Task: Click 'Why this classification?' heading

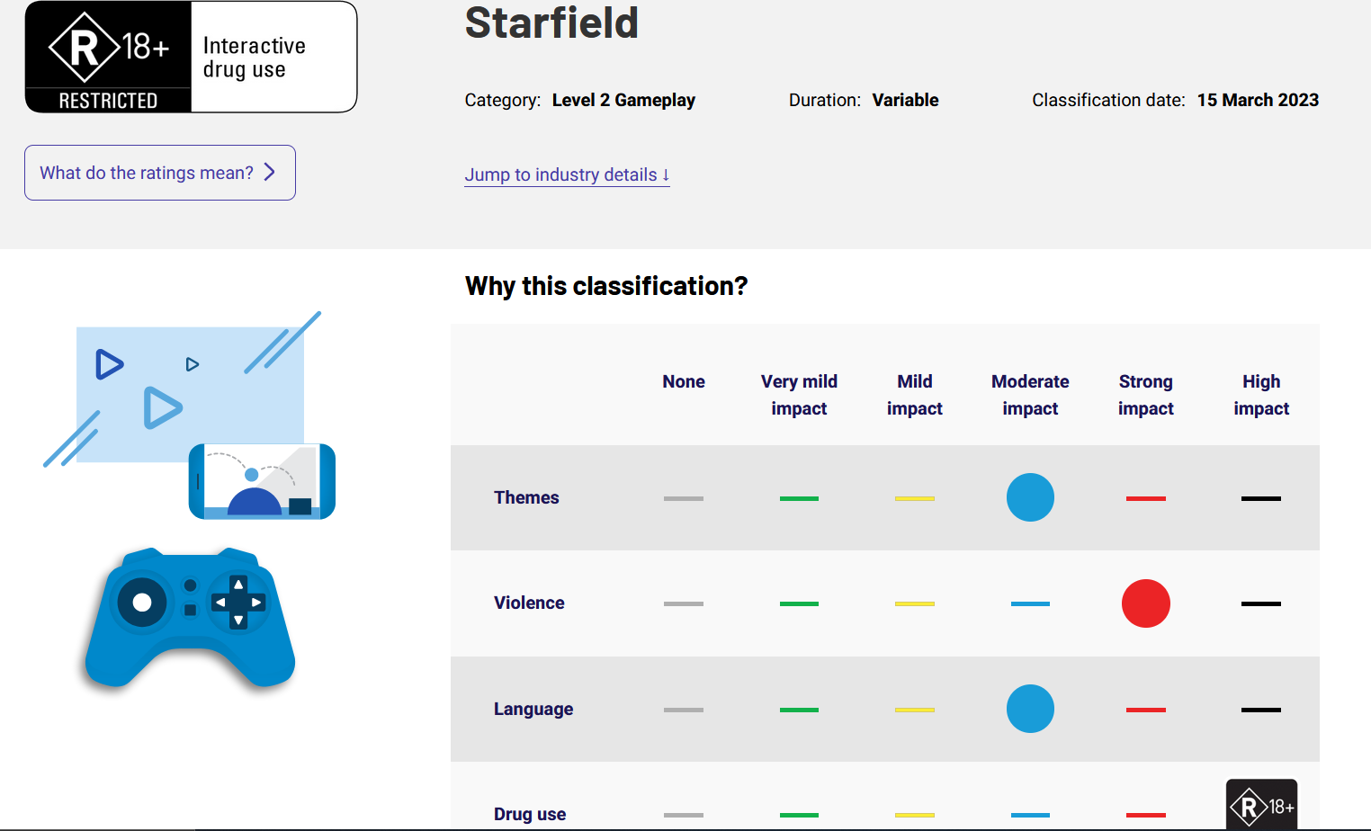Action: tap(606, 286)
